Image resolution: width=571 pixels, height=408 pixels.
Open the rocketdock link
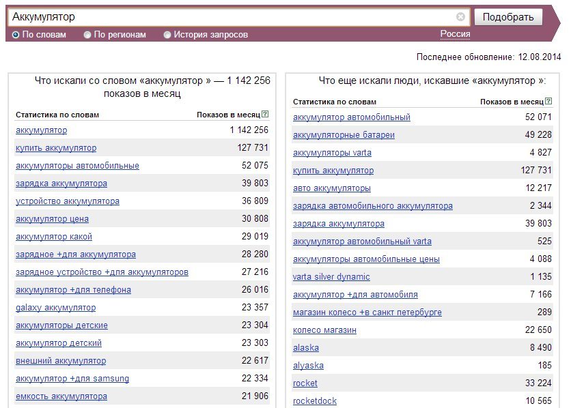pyautogui.click(x=315, y=401)
